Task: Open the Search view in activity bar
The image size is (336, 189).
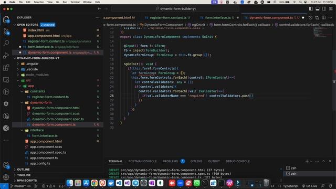Action: click(x=6, y=43)
